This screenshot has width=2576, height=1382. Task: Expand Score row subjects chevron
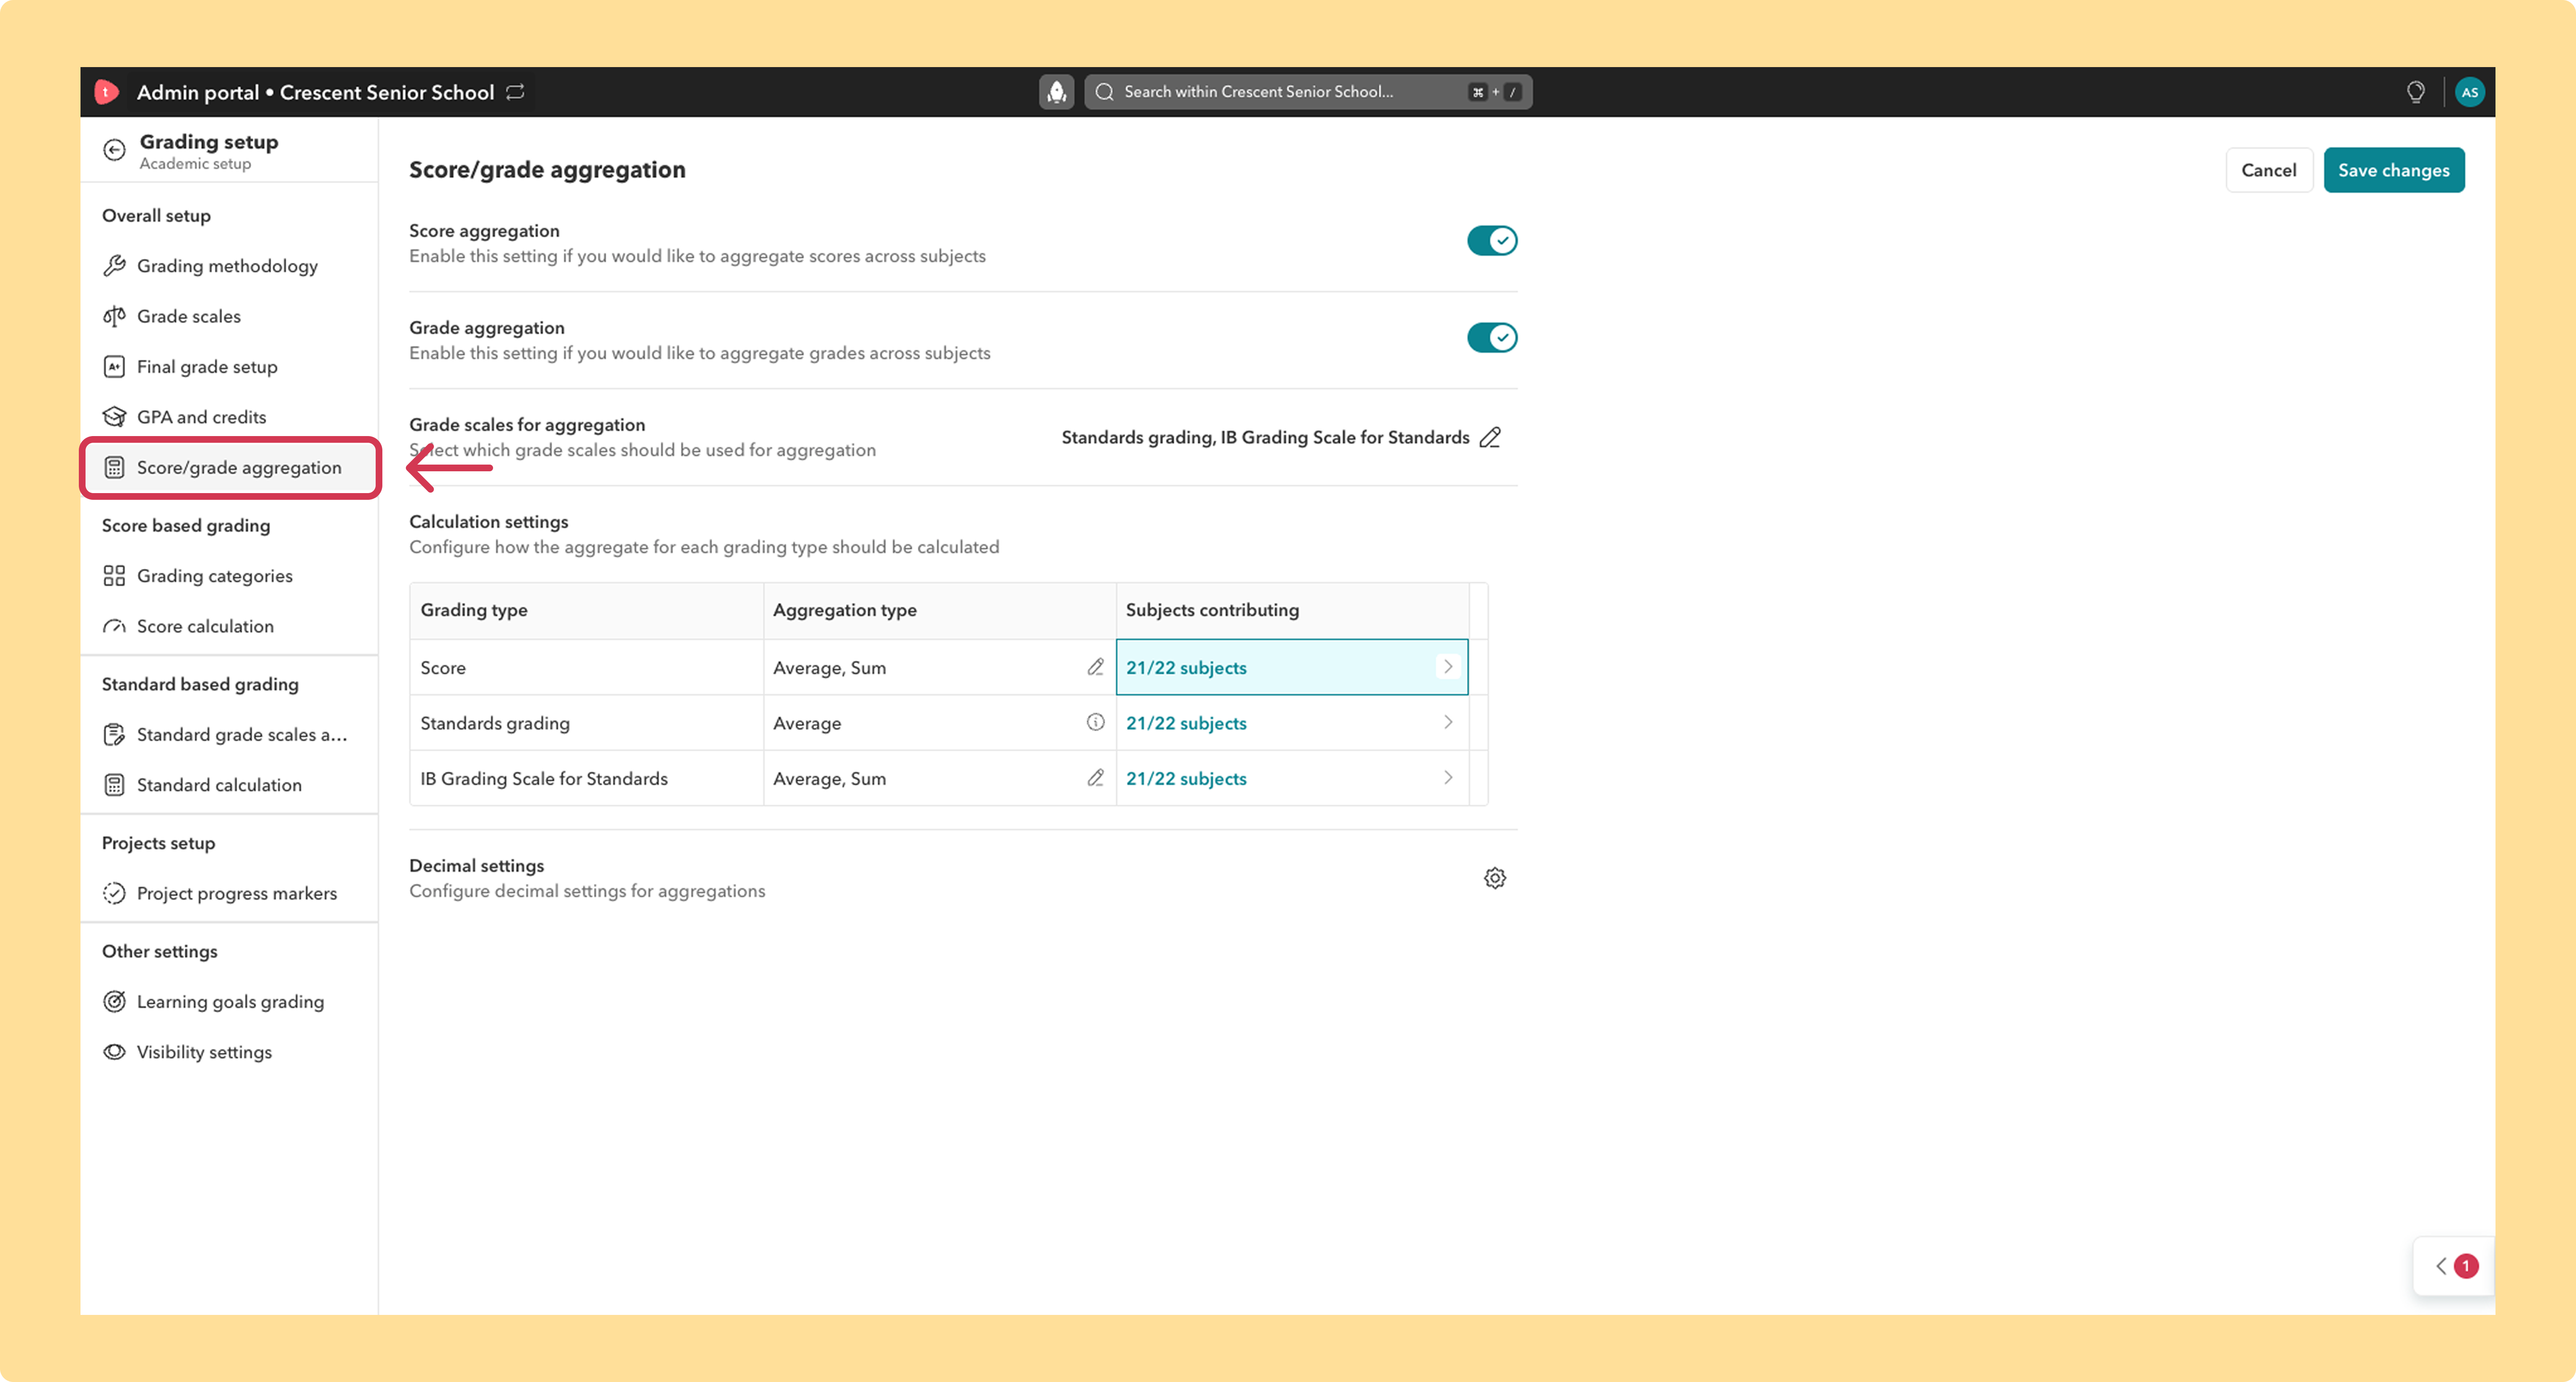click(1448, 667)
